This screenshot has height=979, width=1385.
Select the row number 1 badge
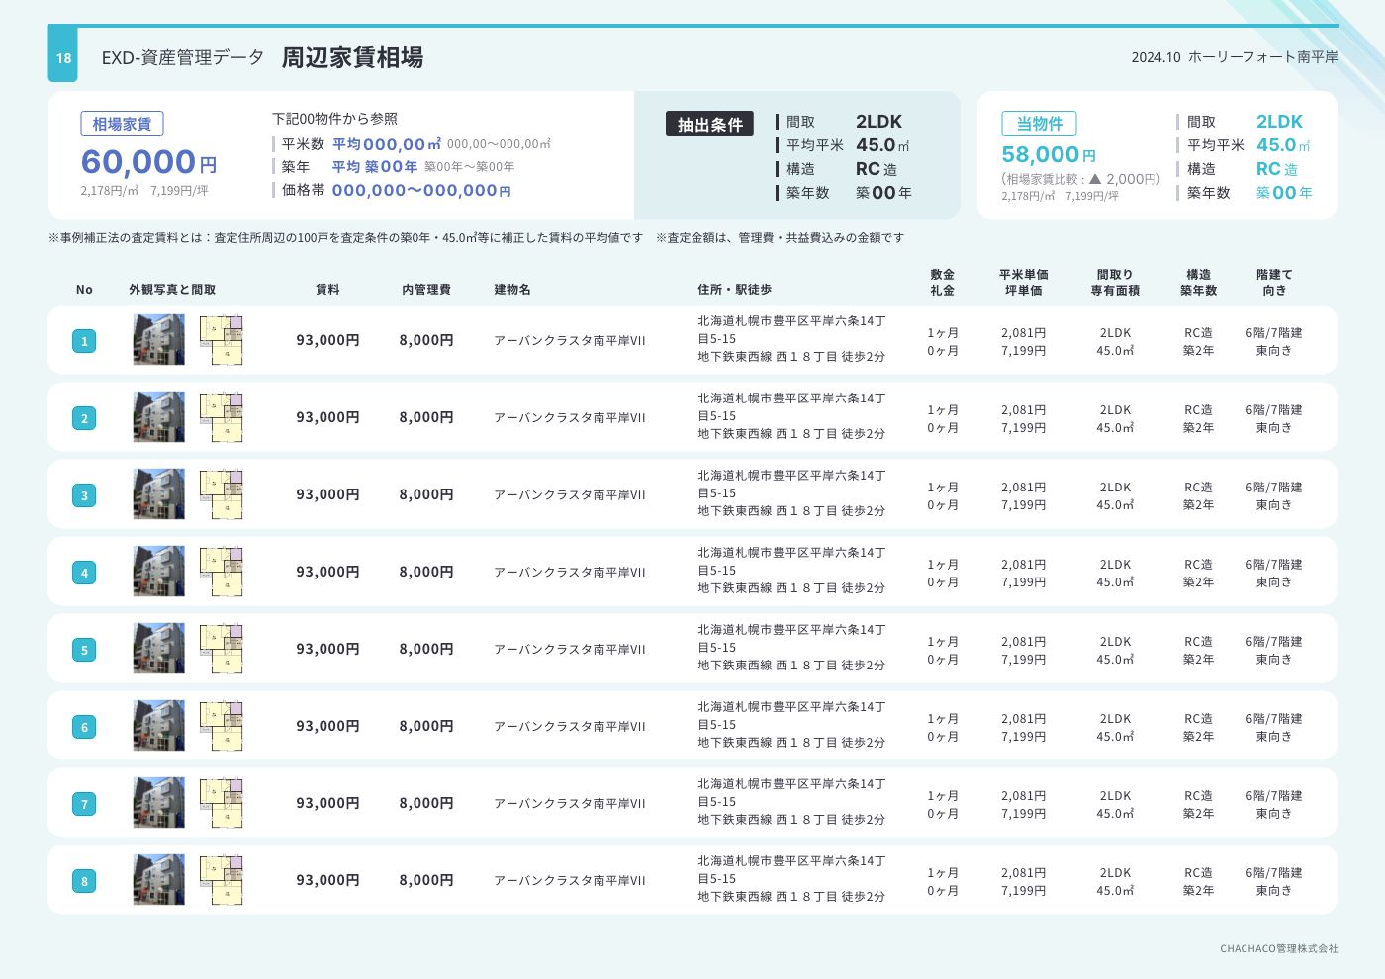click(84, 341)
